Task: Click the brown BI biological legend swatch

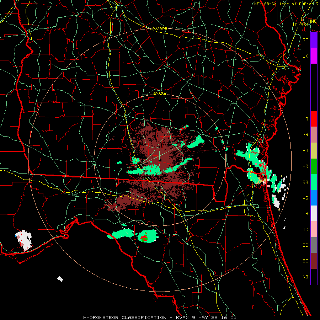Action: point(314,261)
